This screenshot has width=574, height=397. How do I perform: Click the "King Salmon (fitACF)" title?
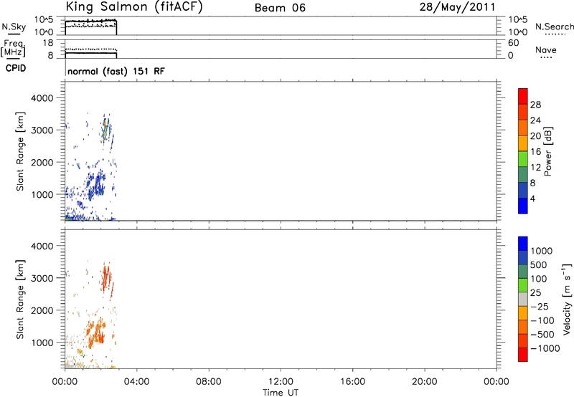134,6
